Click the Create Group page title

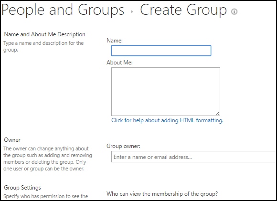point(183,10)
